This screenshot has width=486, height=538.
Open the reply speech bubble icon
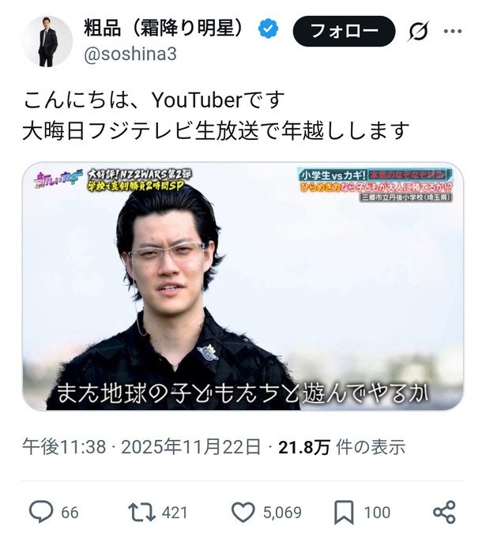coord(41,512)
